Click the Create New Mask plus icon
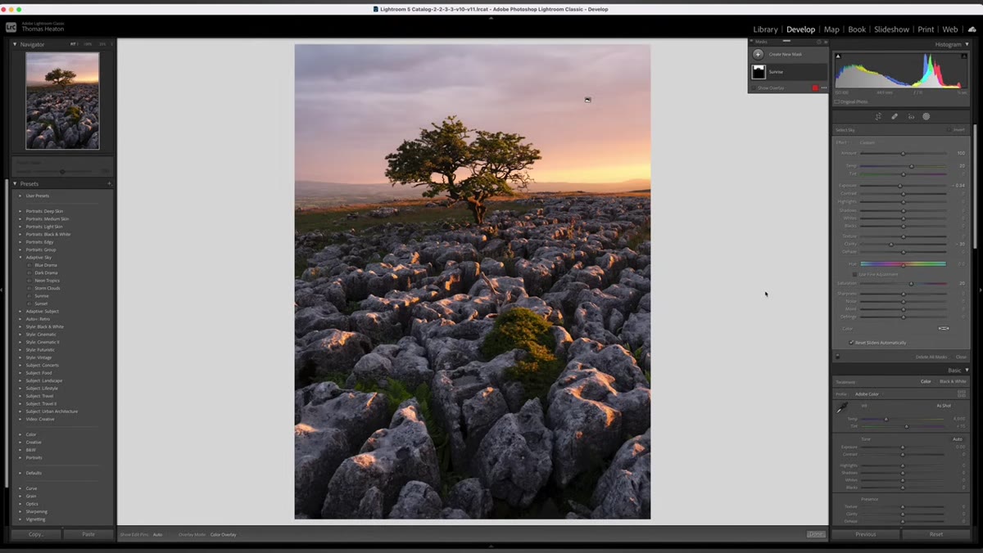Screen dimensions: 983x553 pyautogui.click(x=758, y=54)
